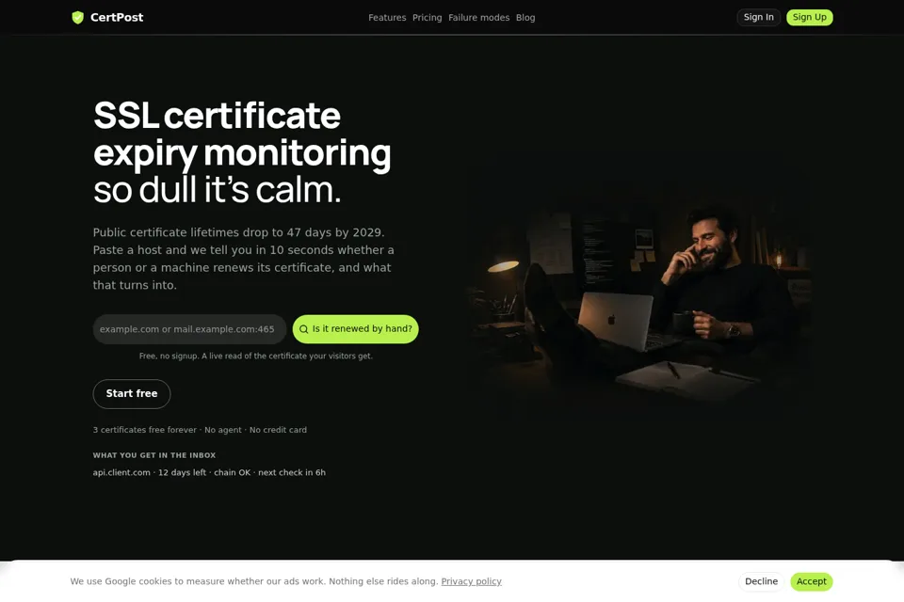Click the cookie notice message text
904x602 pixels.
pyautogui.click(x=253, y=581)
